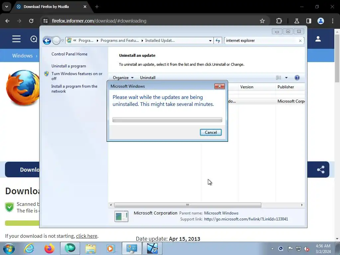Open recent pages dropdown beside navigation arrows
The height and width of the screenshot is (255, 340).
coord(62,41)
